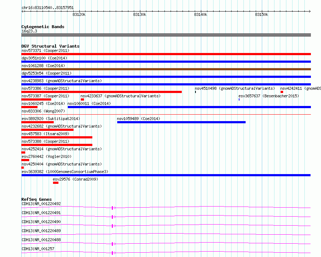Image resolution: width=321 pixels, height=257 pixels.
Task: Select CDH13|NM_001220488 transcript label
Action: click(41, 240)
